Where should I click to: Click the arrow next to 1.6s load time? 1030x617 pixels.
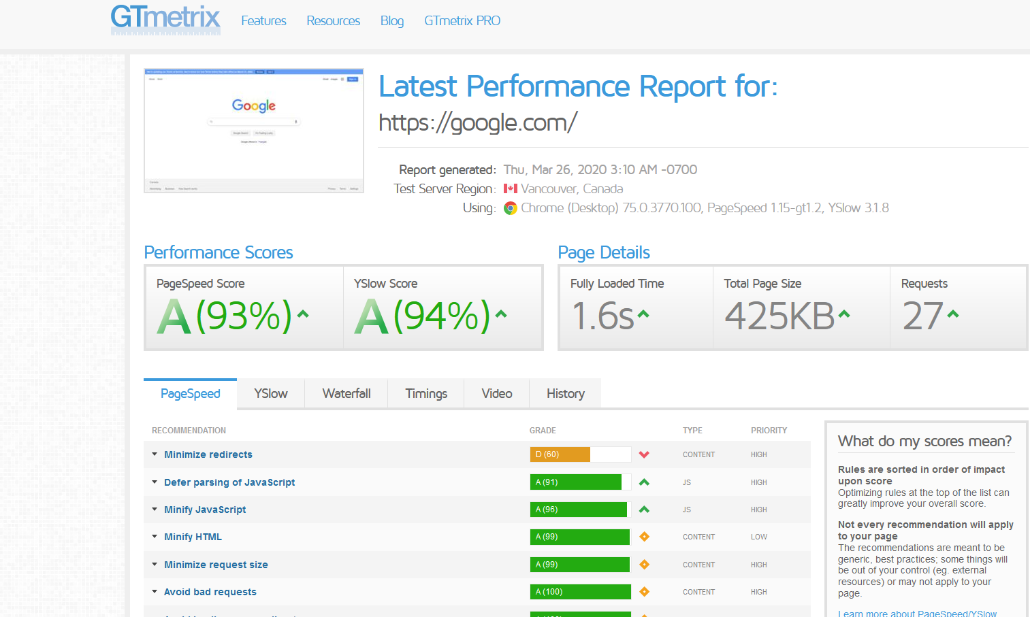(x=643, y=314)
